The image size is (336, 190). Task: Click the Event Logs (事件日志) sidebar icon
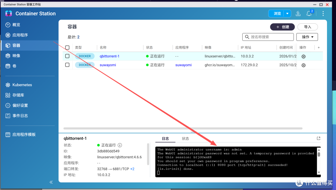click(x=8, y=116)
